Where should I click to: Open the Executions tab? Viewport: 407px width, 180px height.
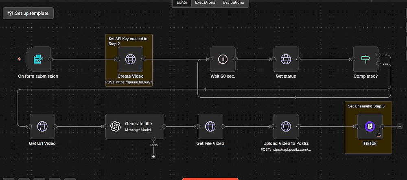[x=205, y=2]
